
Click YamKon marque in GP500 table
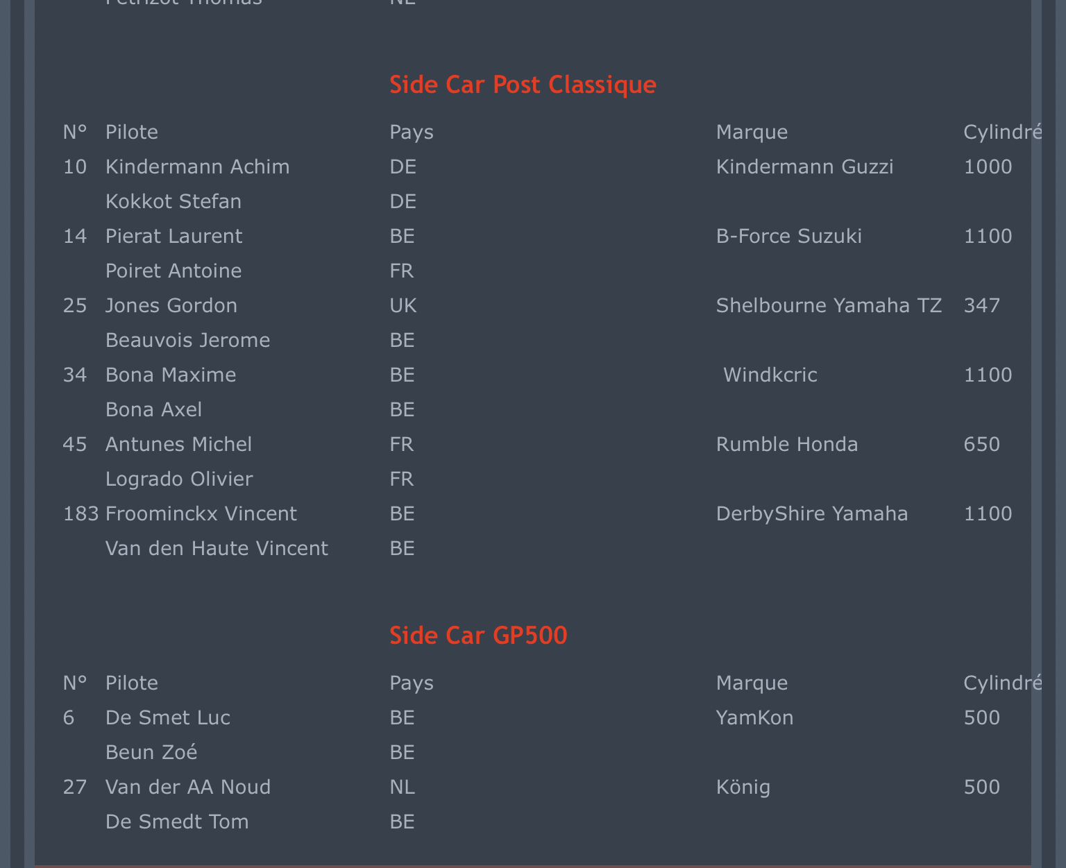(x=755, y=718)
